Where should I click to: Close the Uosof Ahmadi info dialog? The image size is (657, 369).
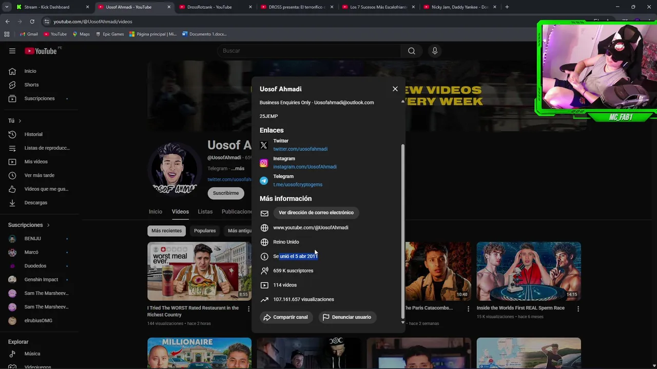[x=395, y=89]
